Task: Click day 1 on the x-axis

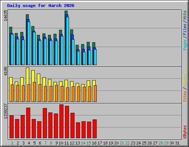Action: tap(12, 143)
